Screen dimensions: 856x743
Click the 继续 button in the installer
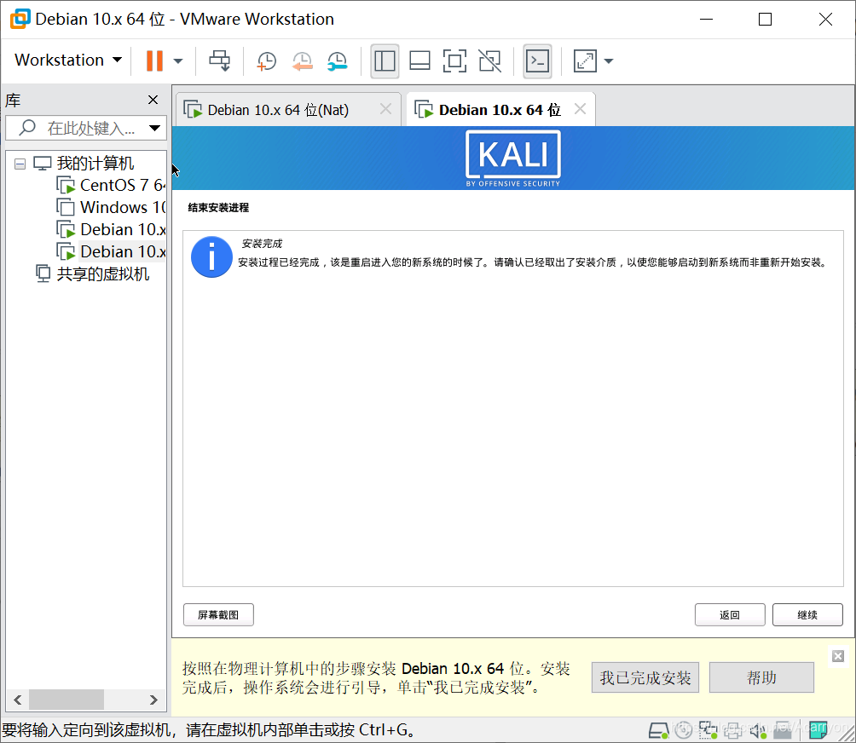tap(807, 614)
